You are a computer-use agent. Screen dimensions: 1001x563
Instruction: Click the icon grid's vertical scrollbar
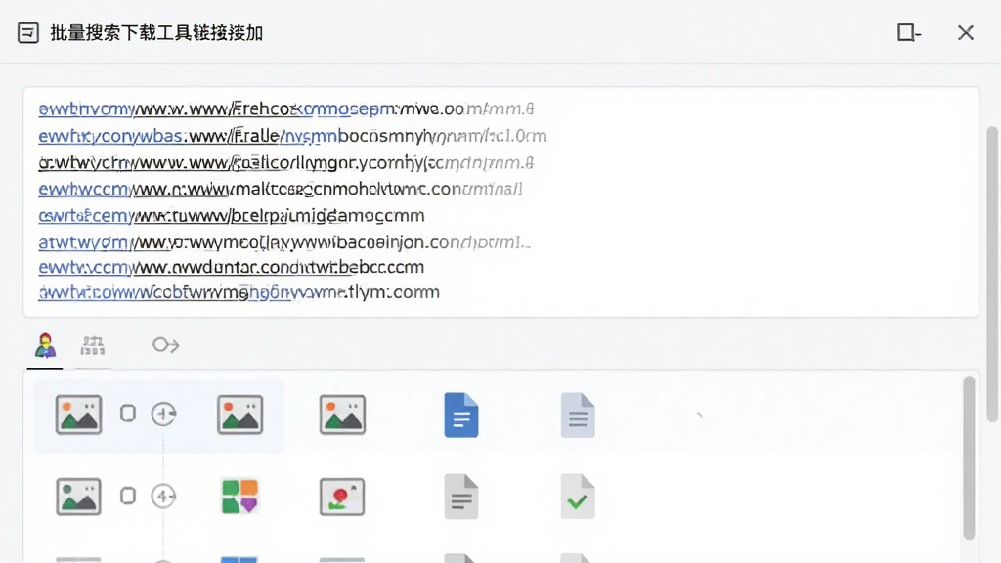click(x=969, y=457)
